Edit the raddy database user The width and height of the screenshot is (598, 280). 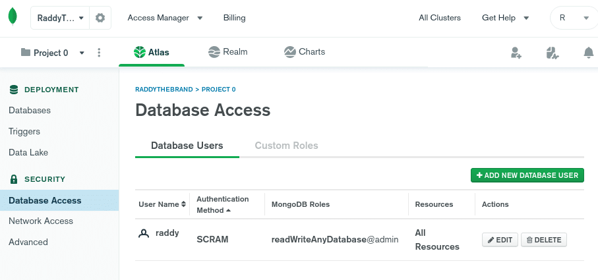click(x=500, y=240)
